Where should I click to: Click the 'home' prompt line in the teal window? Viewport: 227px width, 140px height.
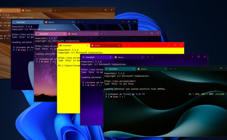pyautogui.click(x=115, y=97)
